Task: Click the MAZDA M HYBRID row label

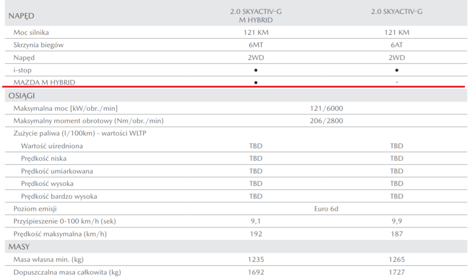Action: pos(44,83)
